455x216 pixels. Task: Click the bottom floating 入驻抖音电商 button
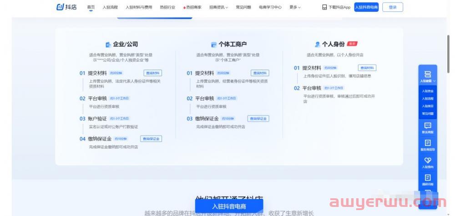[x=229, y=206]
